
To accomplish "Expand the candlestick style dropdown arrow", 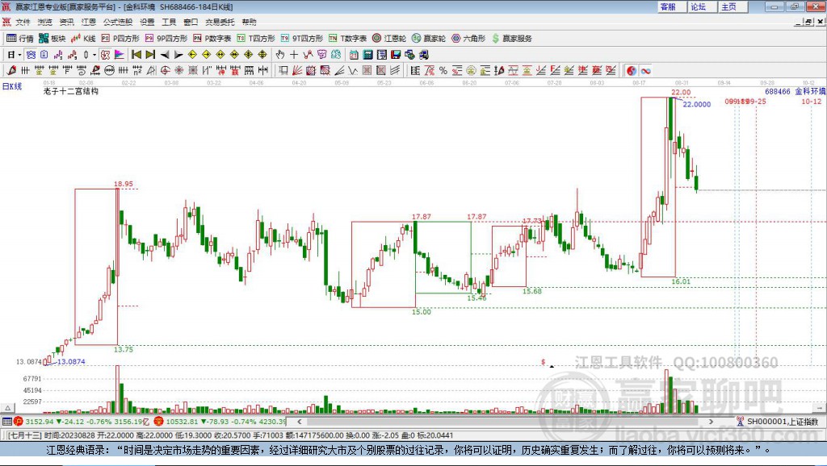I will pyautogui.click(x=94, y=54).
